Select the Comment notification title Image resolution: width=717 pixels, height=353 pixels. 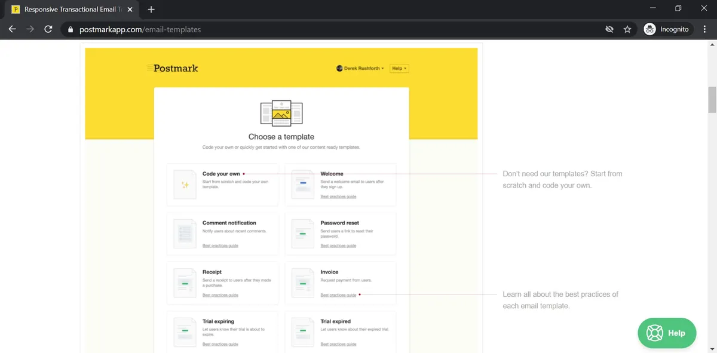[x=229, y=223]
